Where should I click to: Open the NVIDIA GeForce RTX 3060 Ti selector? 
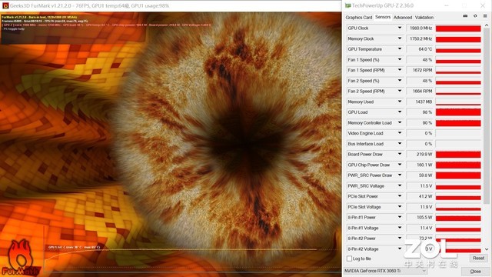click(385, 271)
